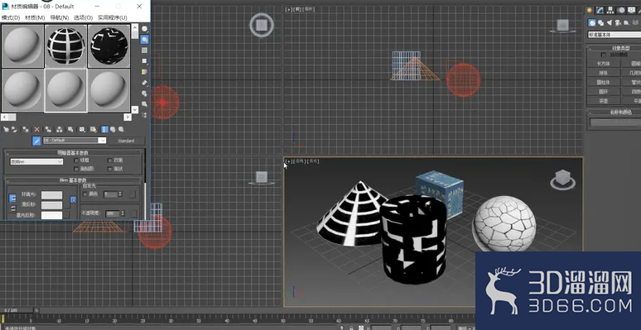Click the 圆环 Torus button

point(604,92)
